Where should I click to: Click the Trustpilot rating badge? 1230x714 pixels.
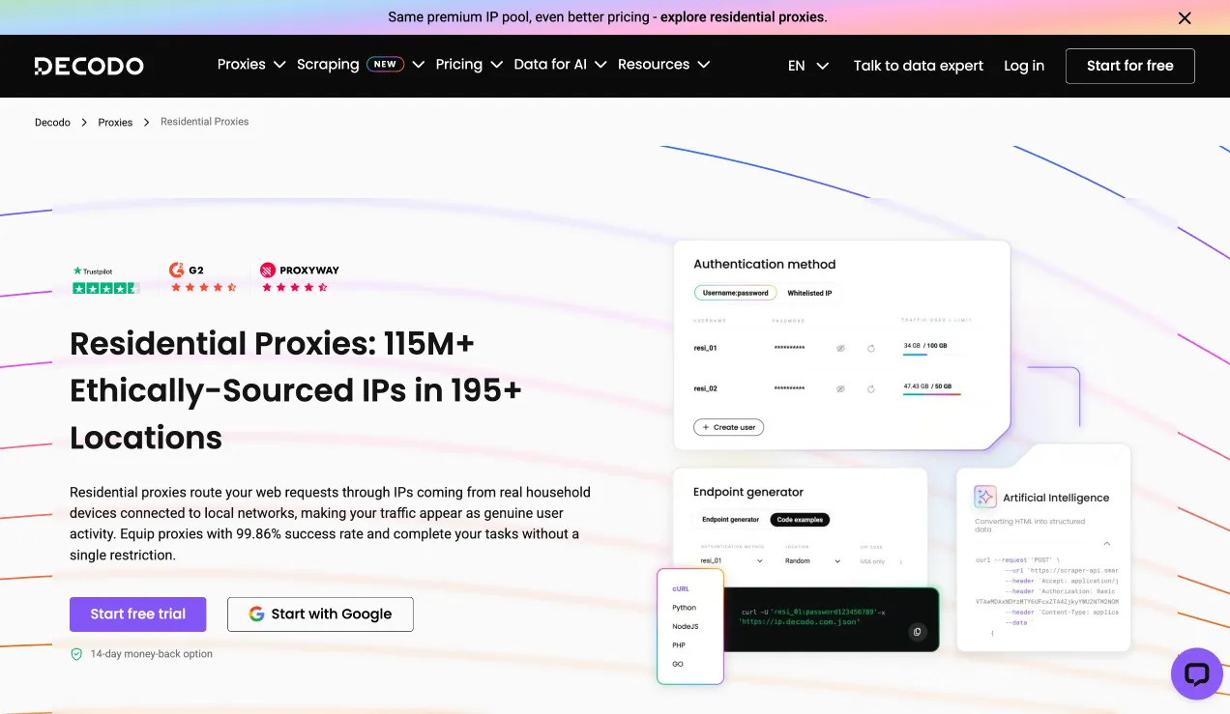[x=106, y=279]
